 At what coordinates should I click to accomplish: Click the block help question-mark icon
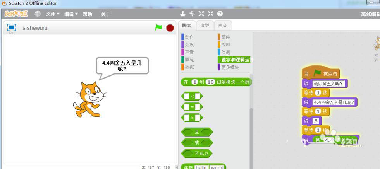(220, 14)
